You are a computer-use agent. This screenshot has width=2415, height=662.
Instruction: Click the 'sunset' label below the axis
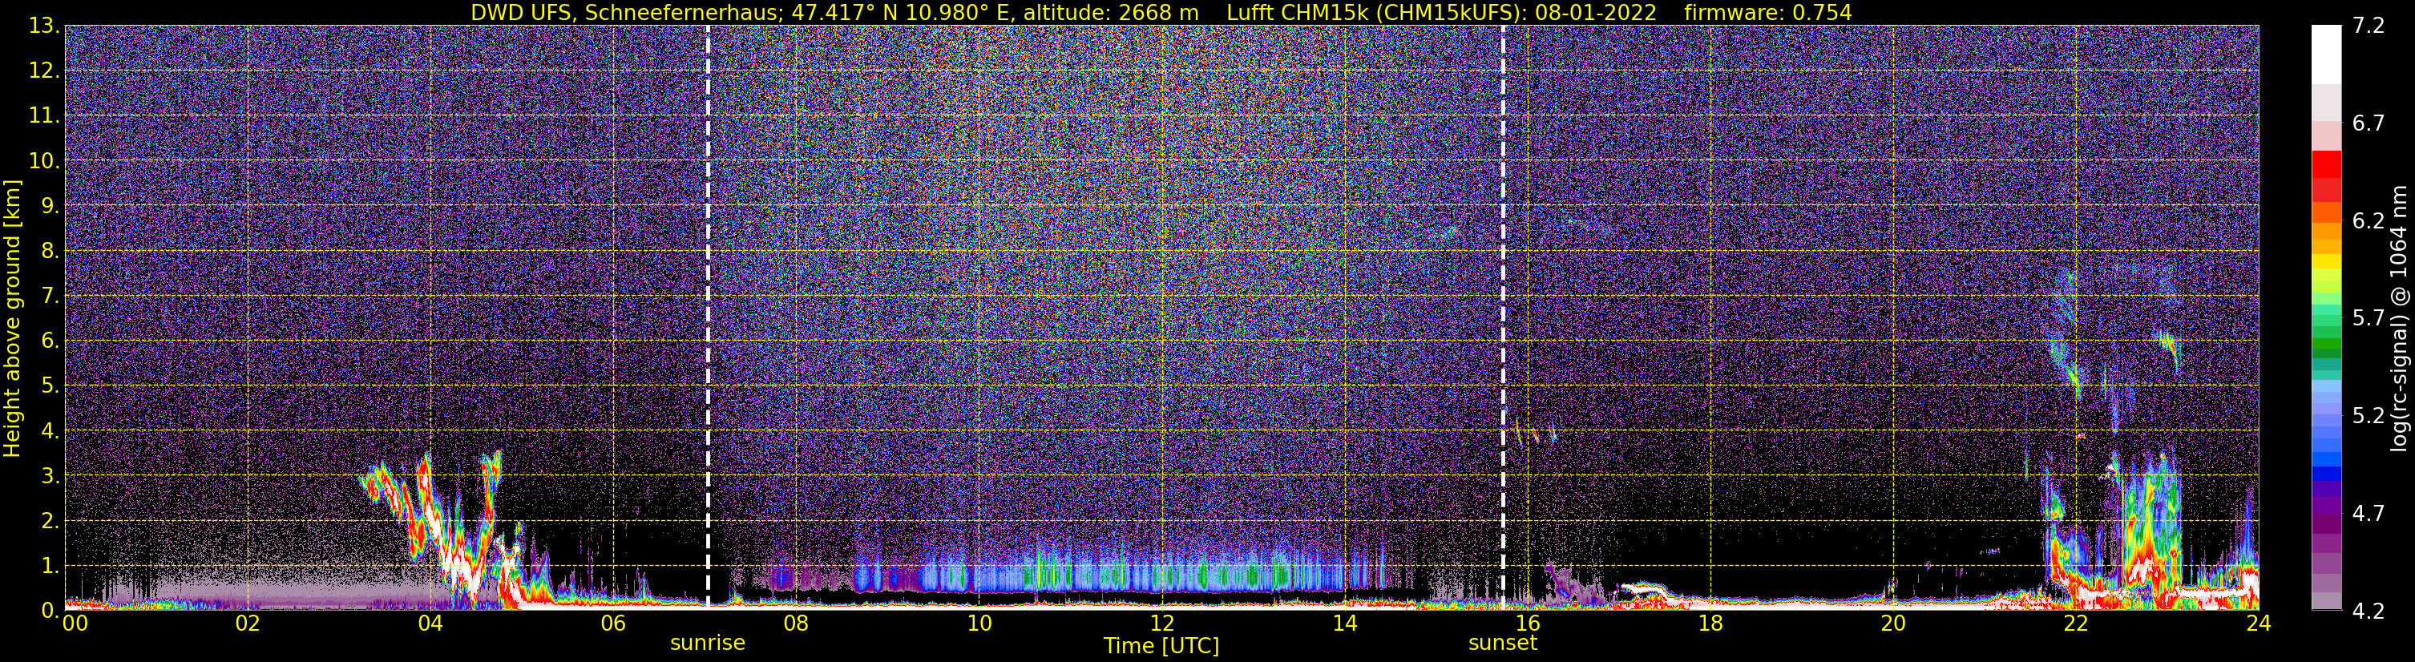coord(1503,644)
